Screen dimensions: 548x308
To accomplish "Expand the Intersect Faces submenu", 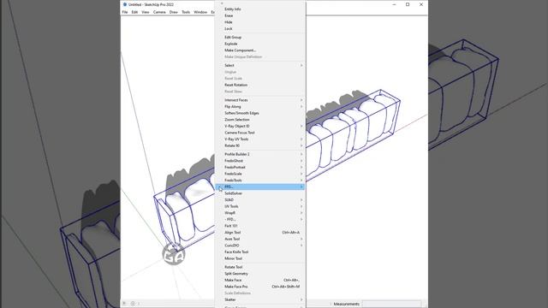I will 260,100.
